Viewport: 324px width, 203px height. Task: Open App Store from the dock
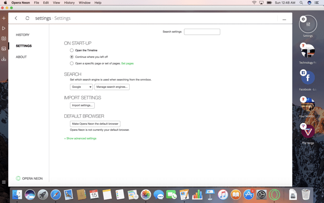[249, 195]
